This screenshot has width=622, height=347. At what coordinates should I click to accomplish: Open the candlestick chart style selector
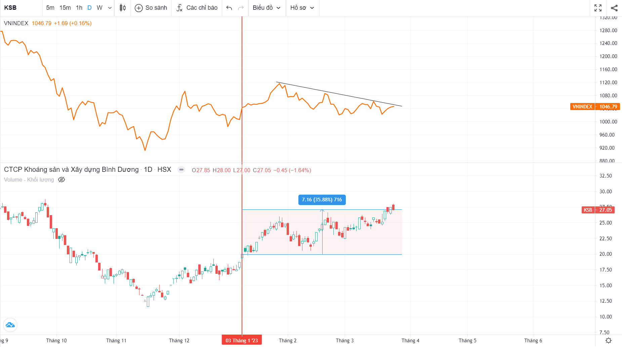tap(123, 8)
